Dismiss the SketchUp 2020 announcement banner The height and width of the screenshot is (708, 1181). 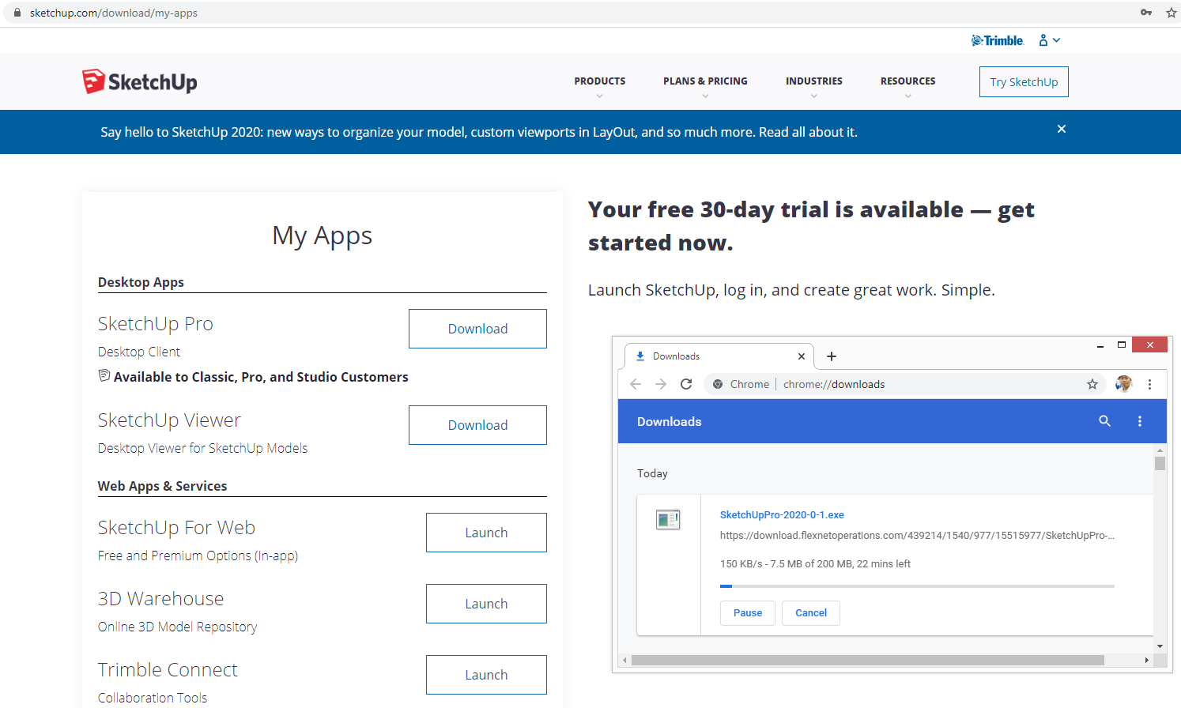pos(1062,129)
